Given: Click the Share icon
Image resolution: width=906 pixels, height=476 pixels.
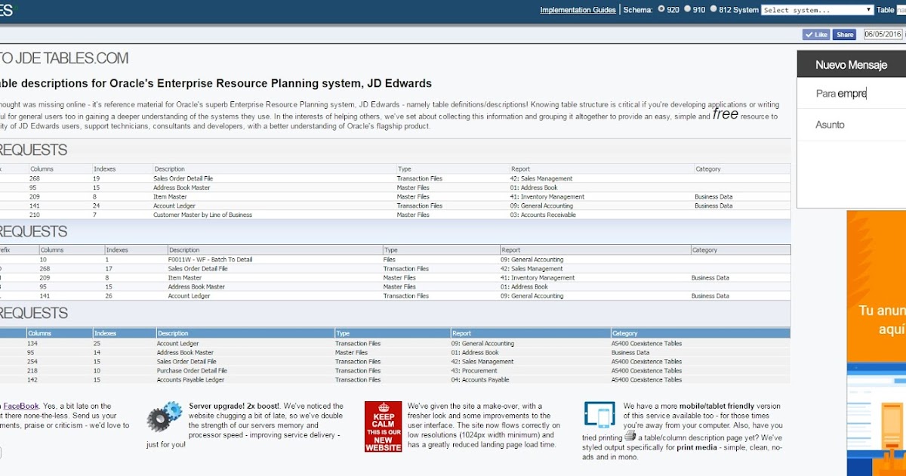Looking at the screenshot, I should coord(843,34).
